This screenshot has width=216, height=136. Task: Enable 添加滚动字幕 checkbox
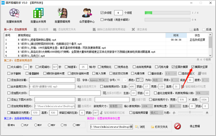9,80
